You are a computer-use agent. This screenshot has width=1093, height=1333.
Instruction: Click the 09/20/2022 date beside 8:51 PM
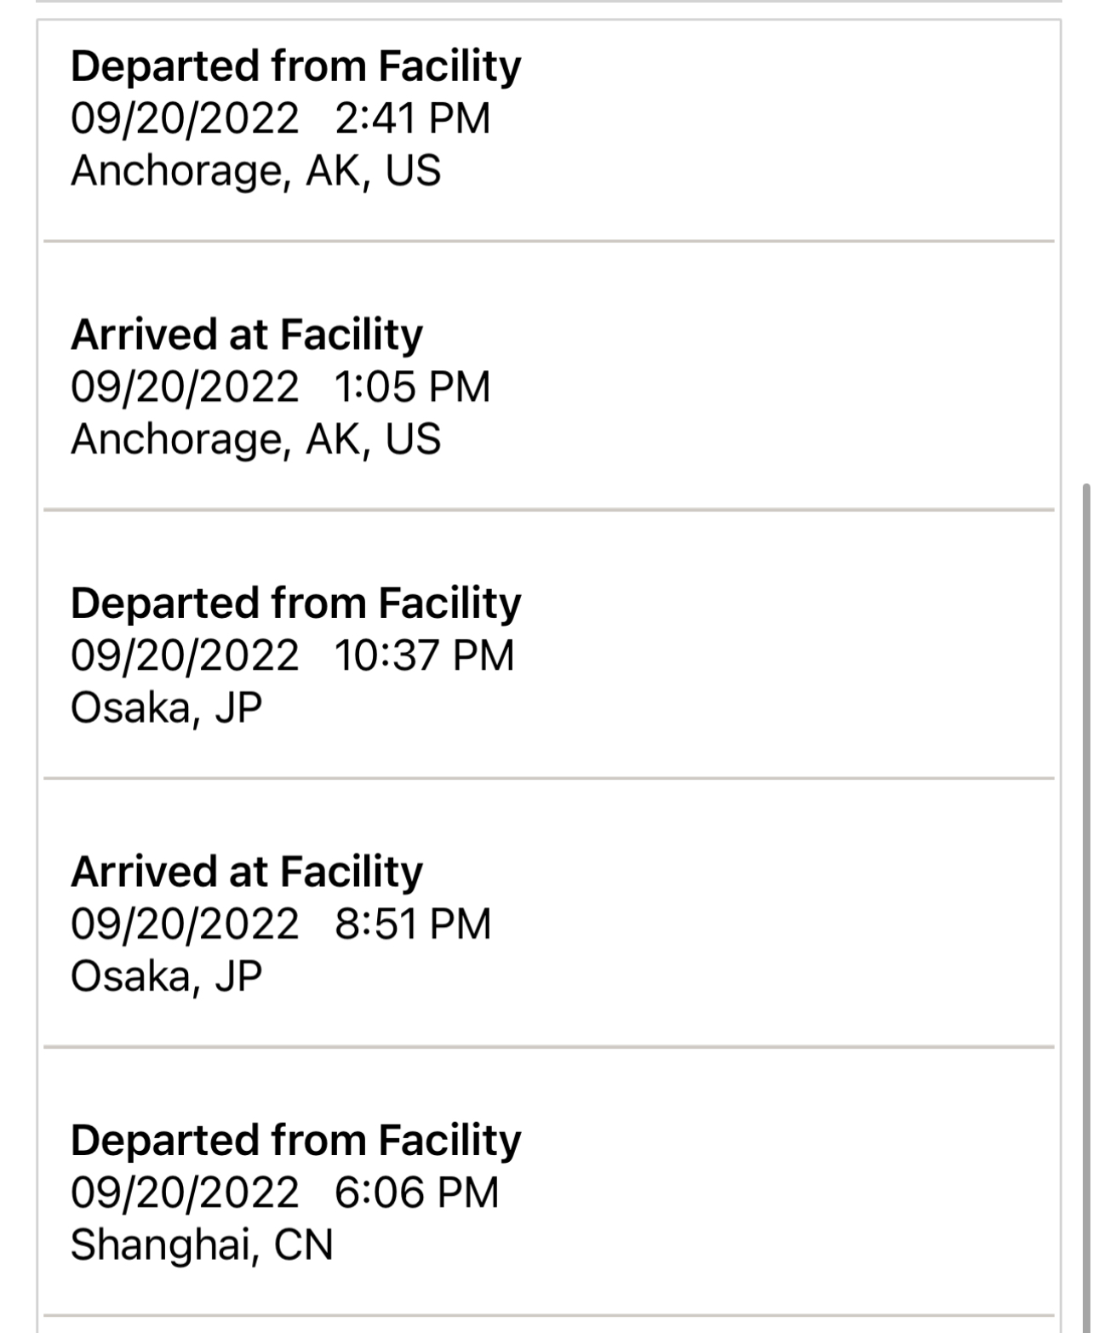coord(185,924)
